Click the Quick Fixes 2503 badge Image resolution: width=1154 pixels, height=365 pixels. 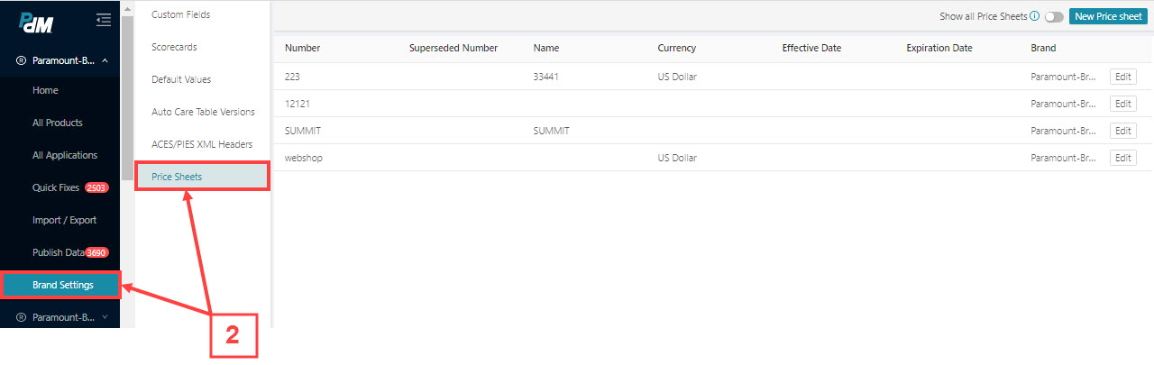[x=96, y=187]
